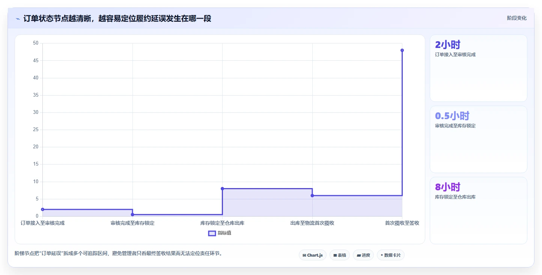Image resolution: width=542 pixels, height=275 pixels.
Task: Click card subtitle 库存锁定至仓库出库
Action: (455, 197)
